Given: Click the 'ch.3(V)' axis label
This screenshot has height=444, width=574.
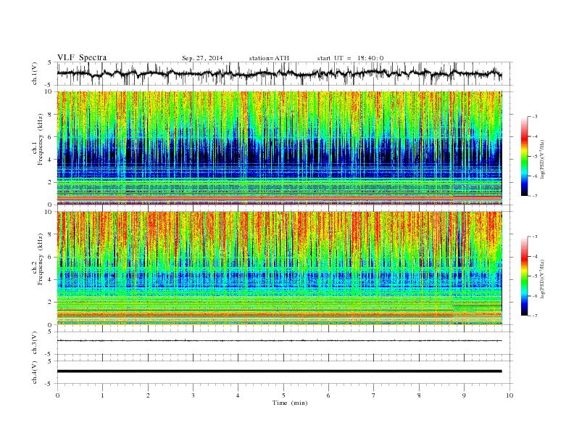Looking at the screenshot, I should [x=35, y=343].
